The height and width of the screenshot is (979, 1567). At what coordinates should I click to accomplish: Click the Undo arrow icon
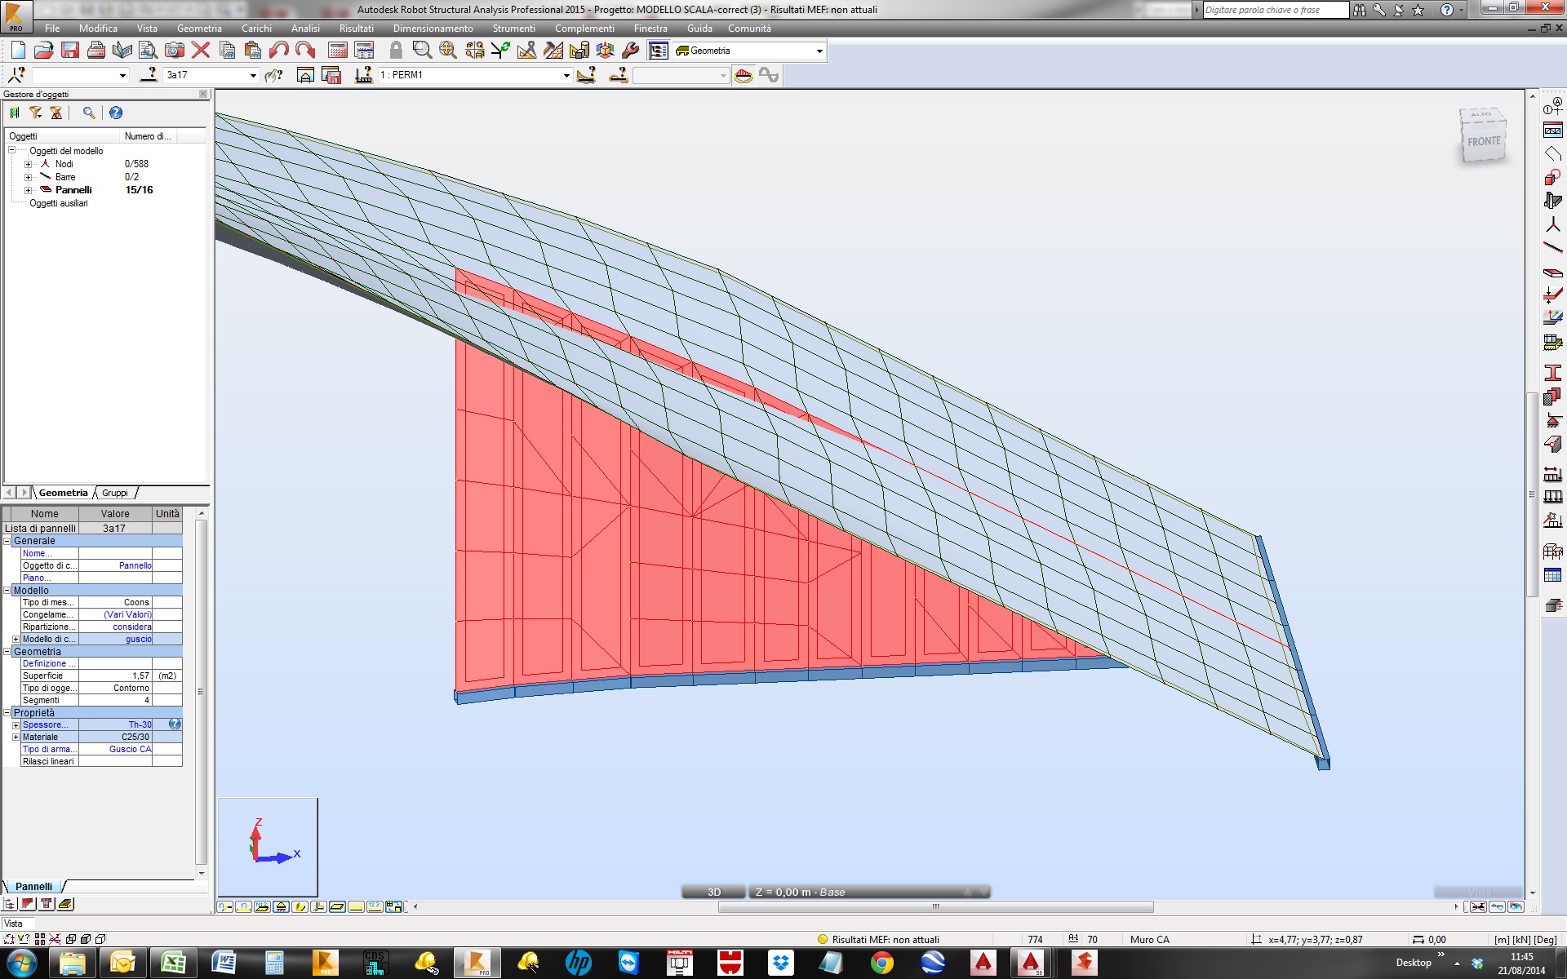tap(279, 51)
